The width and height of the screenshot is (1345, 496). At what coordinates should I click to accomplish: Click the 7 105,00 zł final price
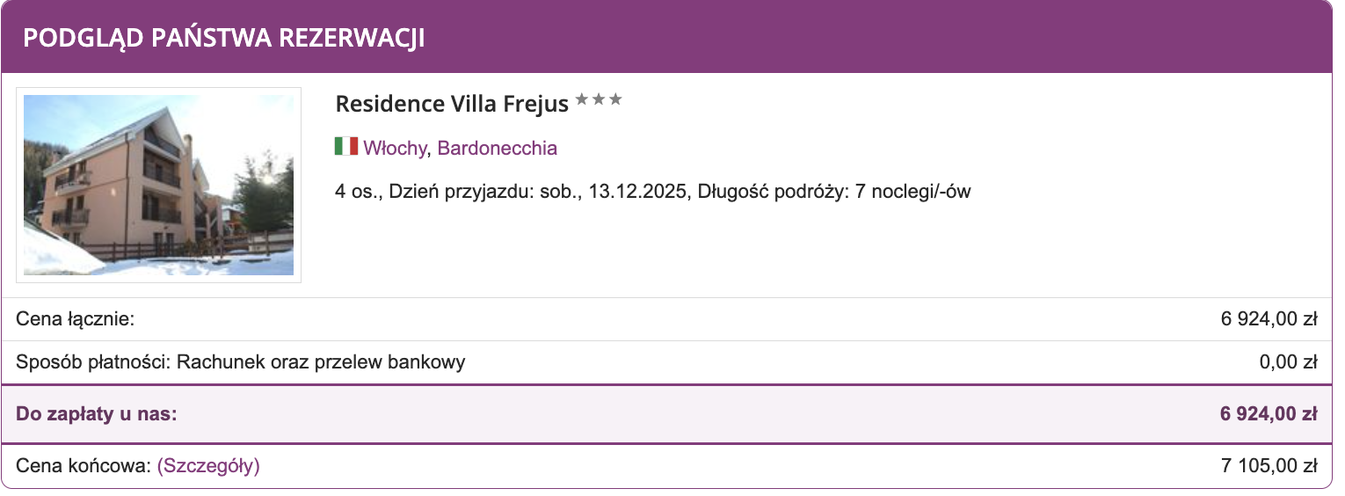(1269, 466)
